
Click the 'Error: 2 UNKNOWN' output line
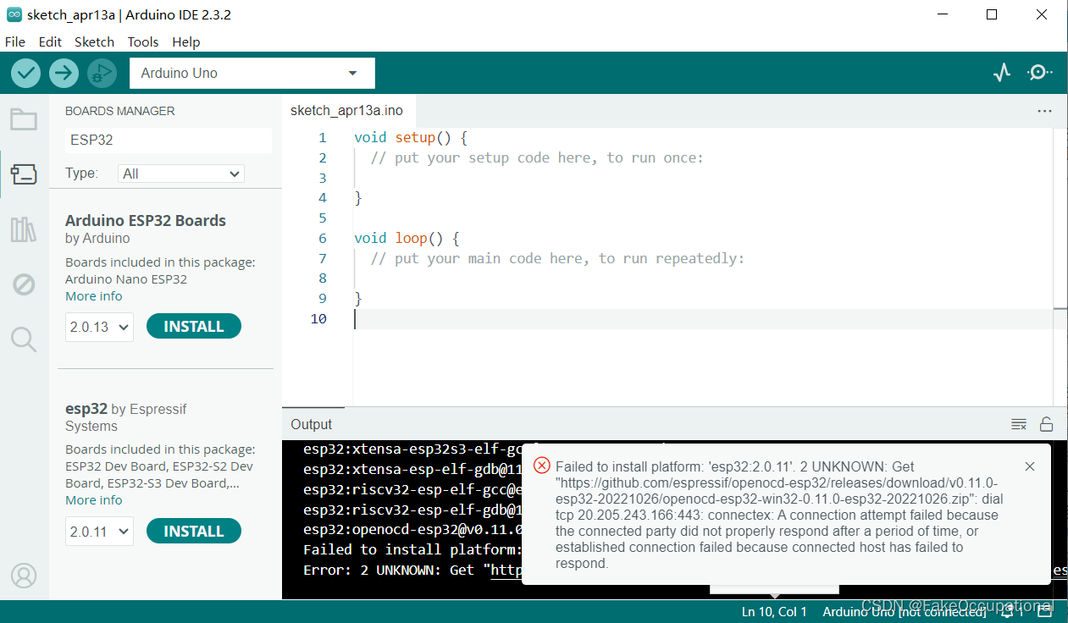click(412, 570)
